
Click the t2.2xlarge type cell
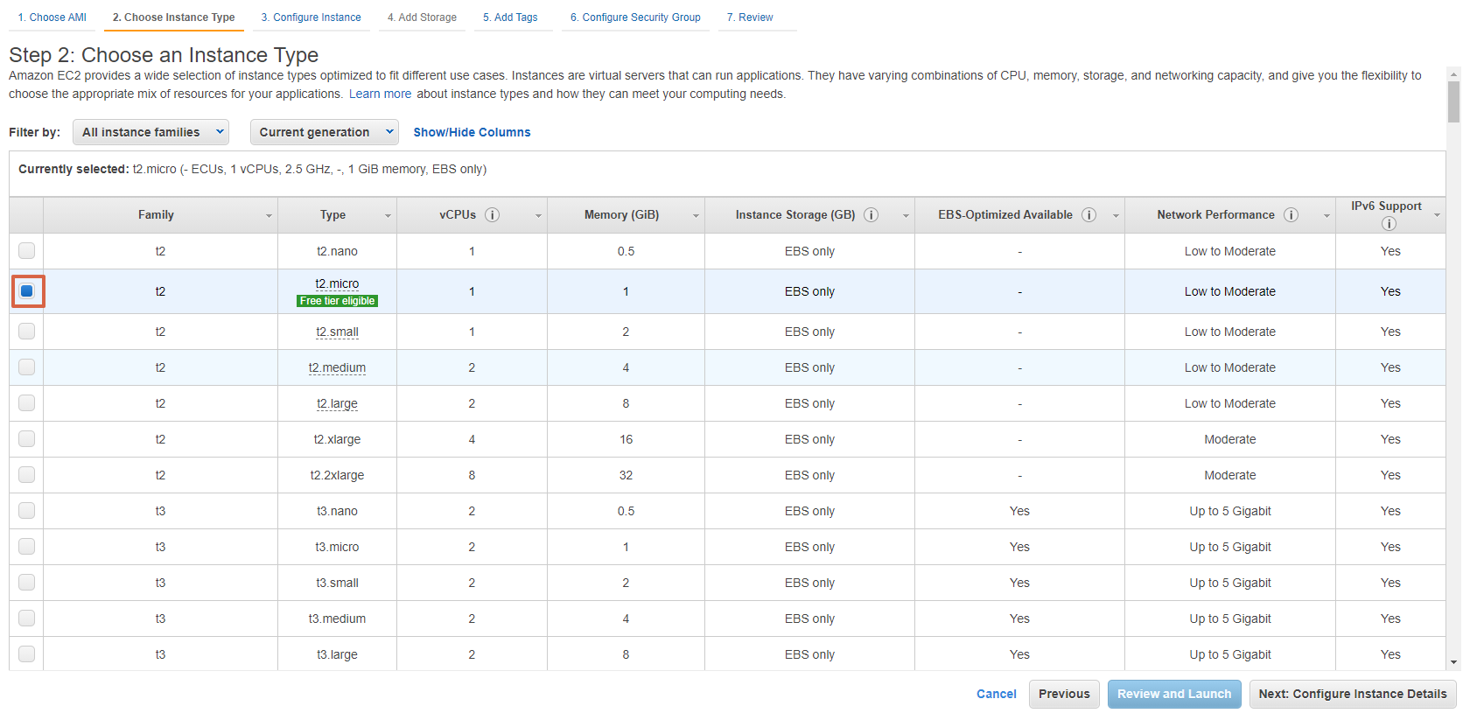pos(337,475)
